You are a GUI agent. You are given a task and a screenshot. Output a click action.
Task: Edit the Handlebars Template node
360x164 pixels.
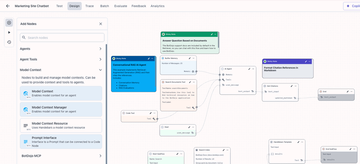[x=298, y=142]
